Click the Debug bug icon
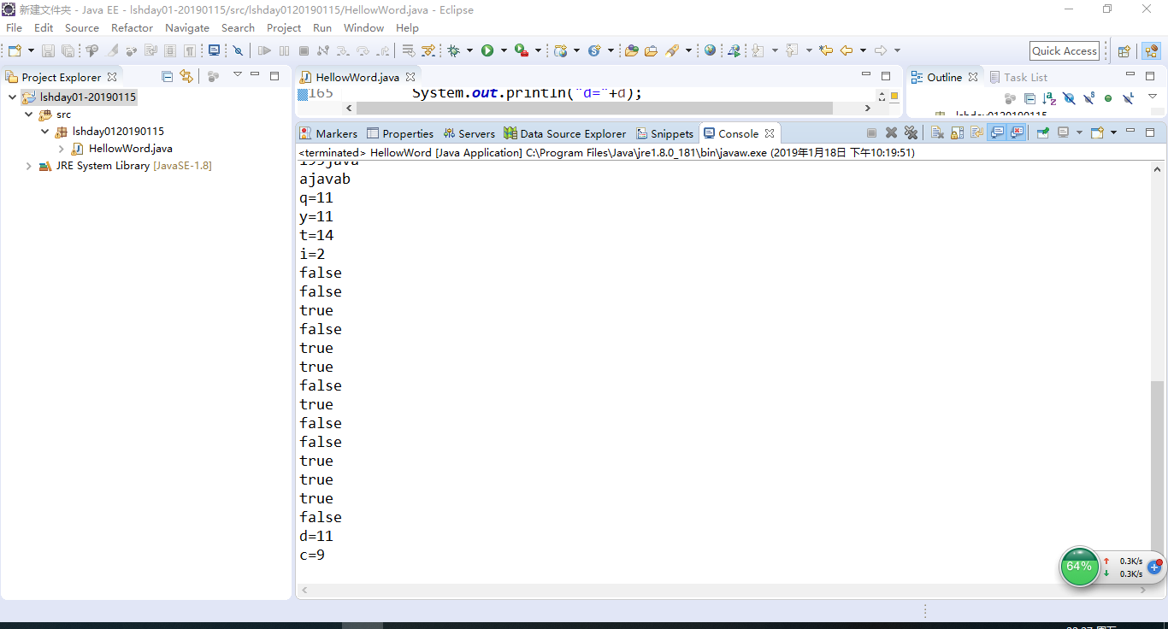Image resolution: width=1168 pixels, height=629 pixels. point(453,51)
